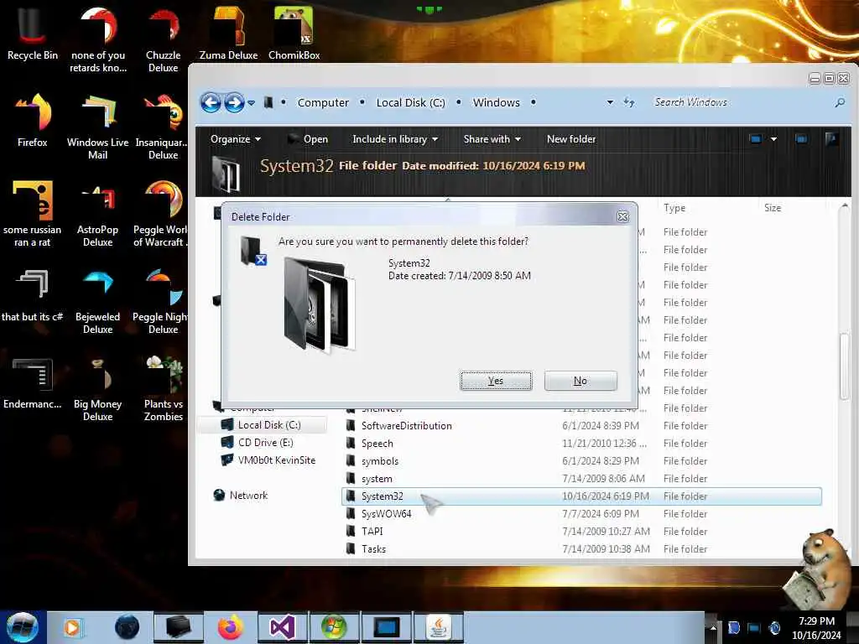Sort by the Size column header
This screenshot has width=859, height=644.
pos(773,208)
